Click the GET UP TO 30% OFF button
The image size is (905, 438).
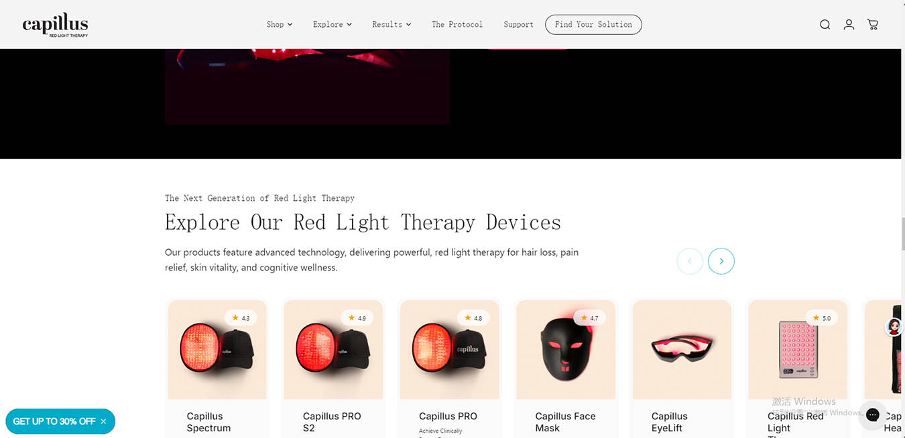pos(54,421)
